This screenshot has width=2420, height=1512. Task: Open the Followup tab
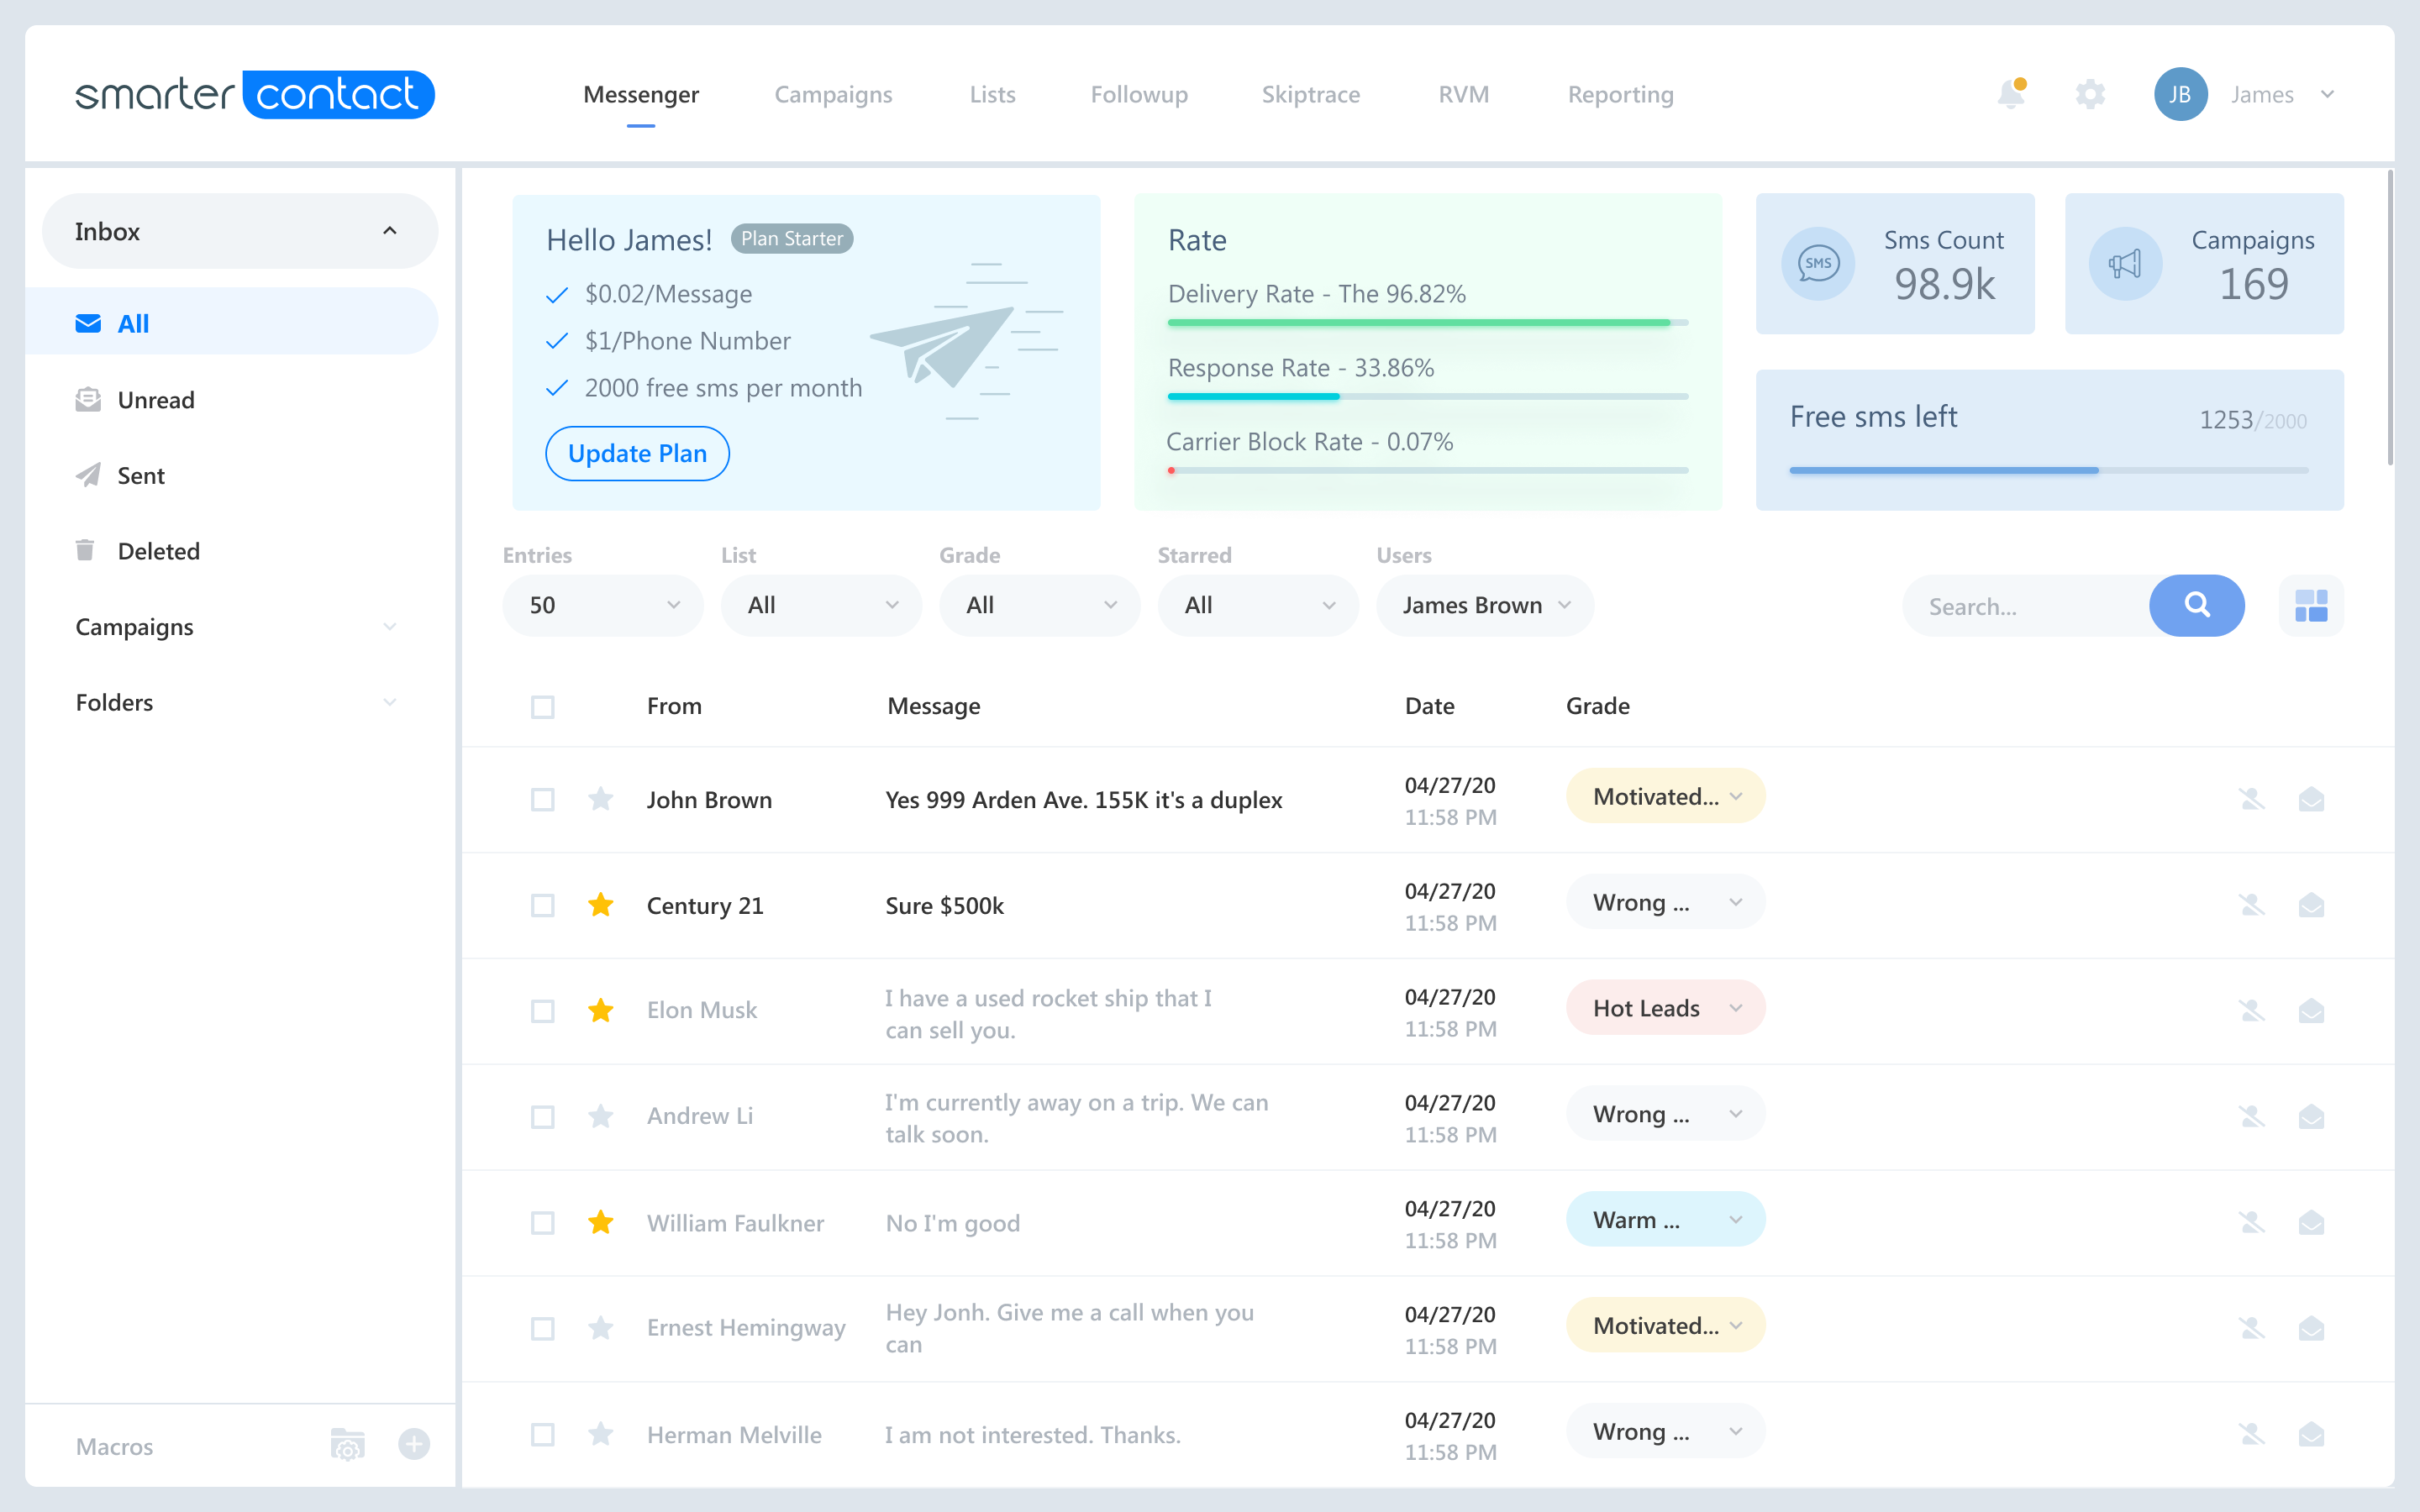point(1139,94)
